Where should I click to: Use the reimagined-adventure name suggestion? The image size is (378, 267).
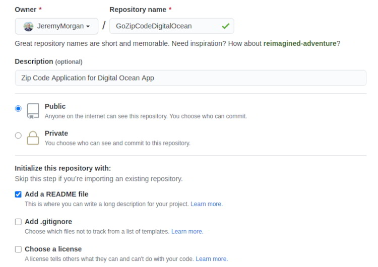tap(300, 43)
